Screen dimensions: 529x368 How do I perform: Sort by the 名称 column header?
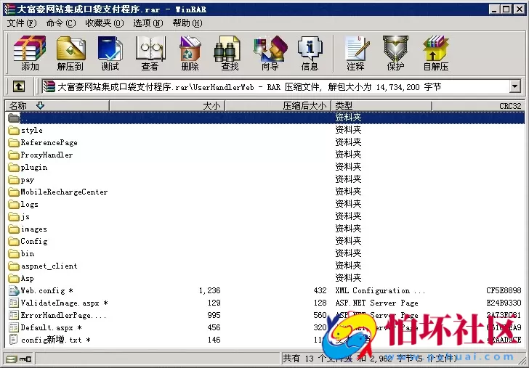[57, 106]
